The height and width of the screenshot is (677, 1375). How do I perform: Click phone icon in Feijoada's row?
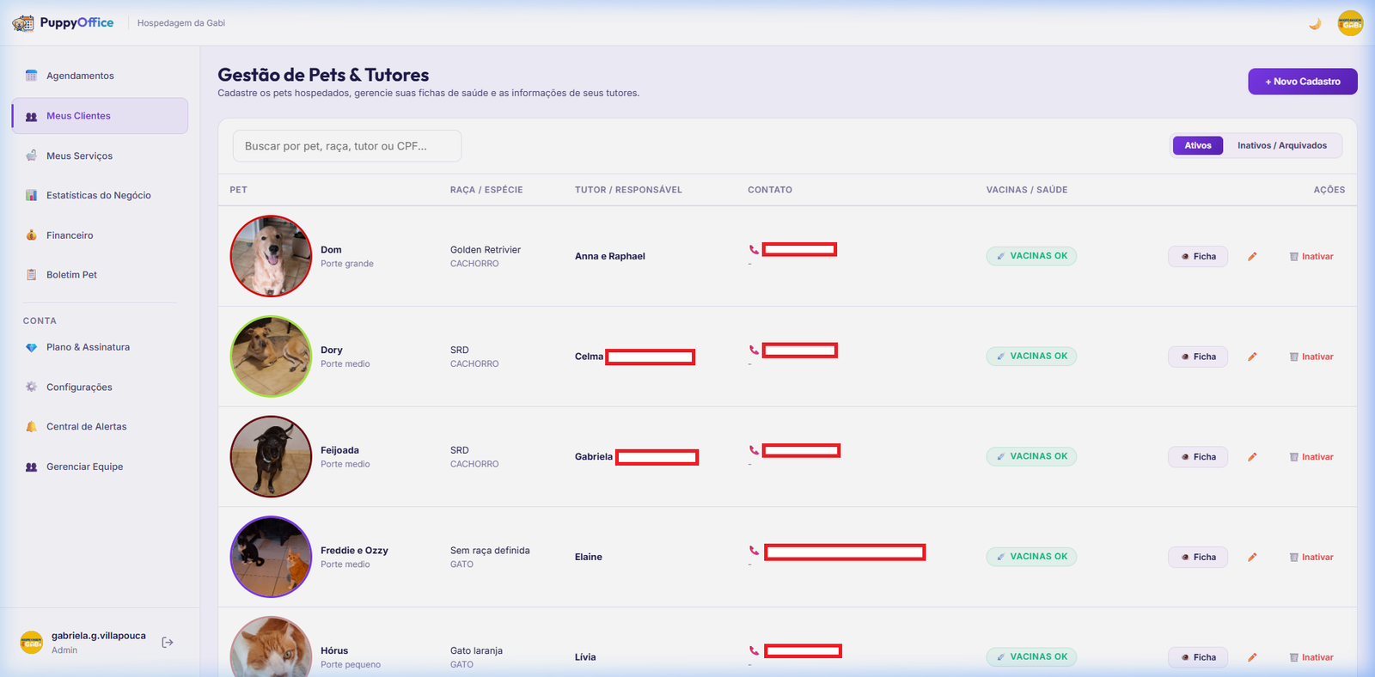754,450
